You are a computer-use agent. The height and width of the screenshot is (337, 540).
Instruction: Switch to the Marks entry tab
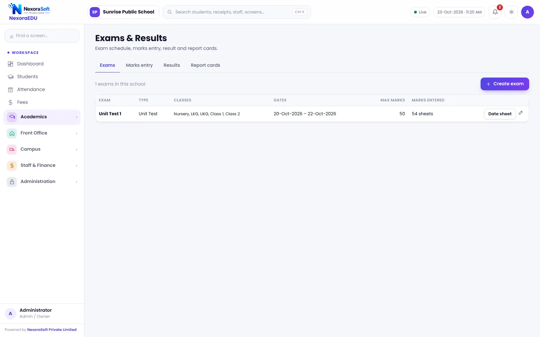[139, 65]
